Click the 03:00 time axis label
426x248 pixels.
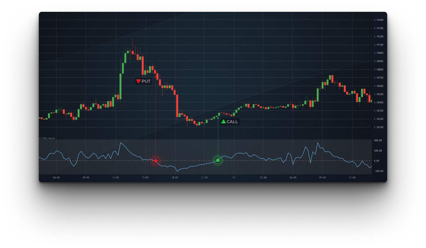coord(263,178)
